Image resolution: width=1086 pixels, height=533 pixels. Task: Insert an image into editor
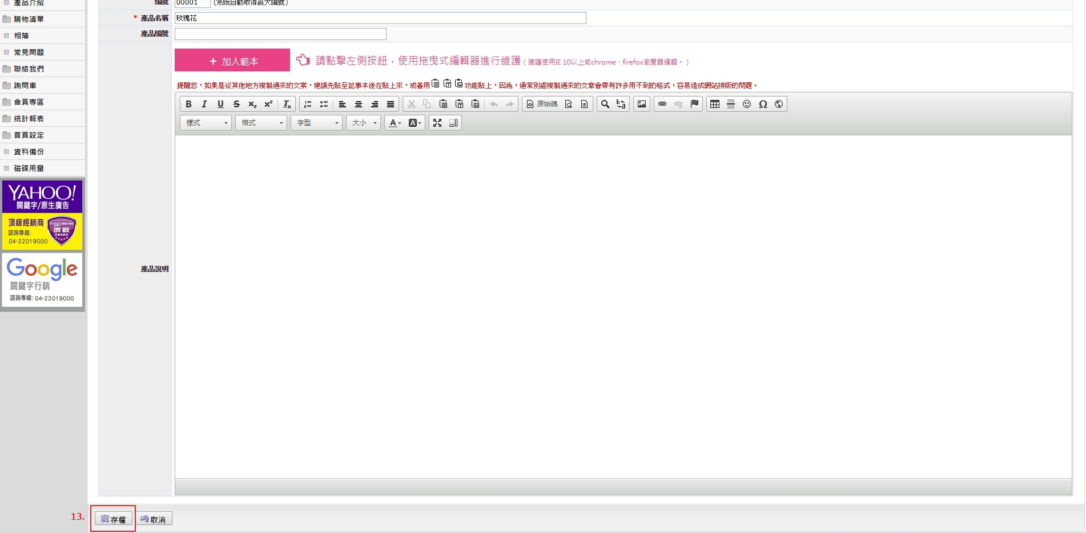tap(642, 104)
